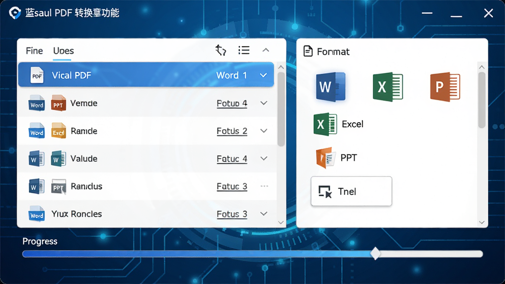Open the Fatuc 3 link in the Ramdus row
The image size is (505, 284).
click(232, 186)
